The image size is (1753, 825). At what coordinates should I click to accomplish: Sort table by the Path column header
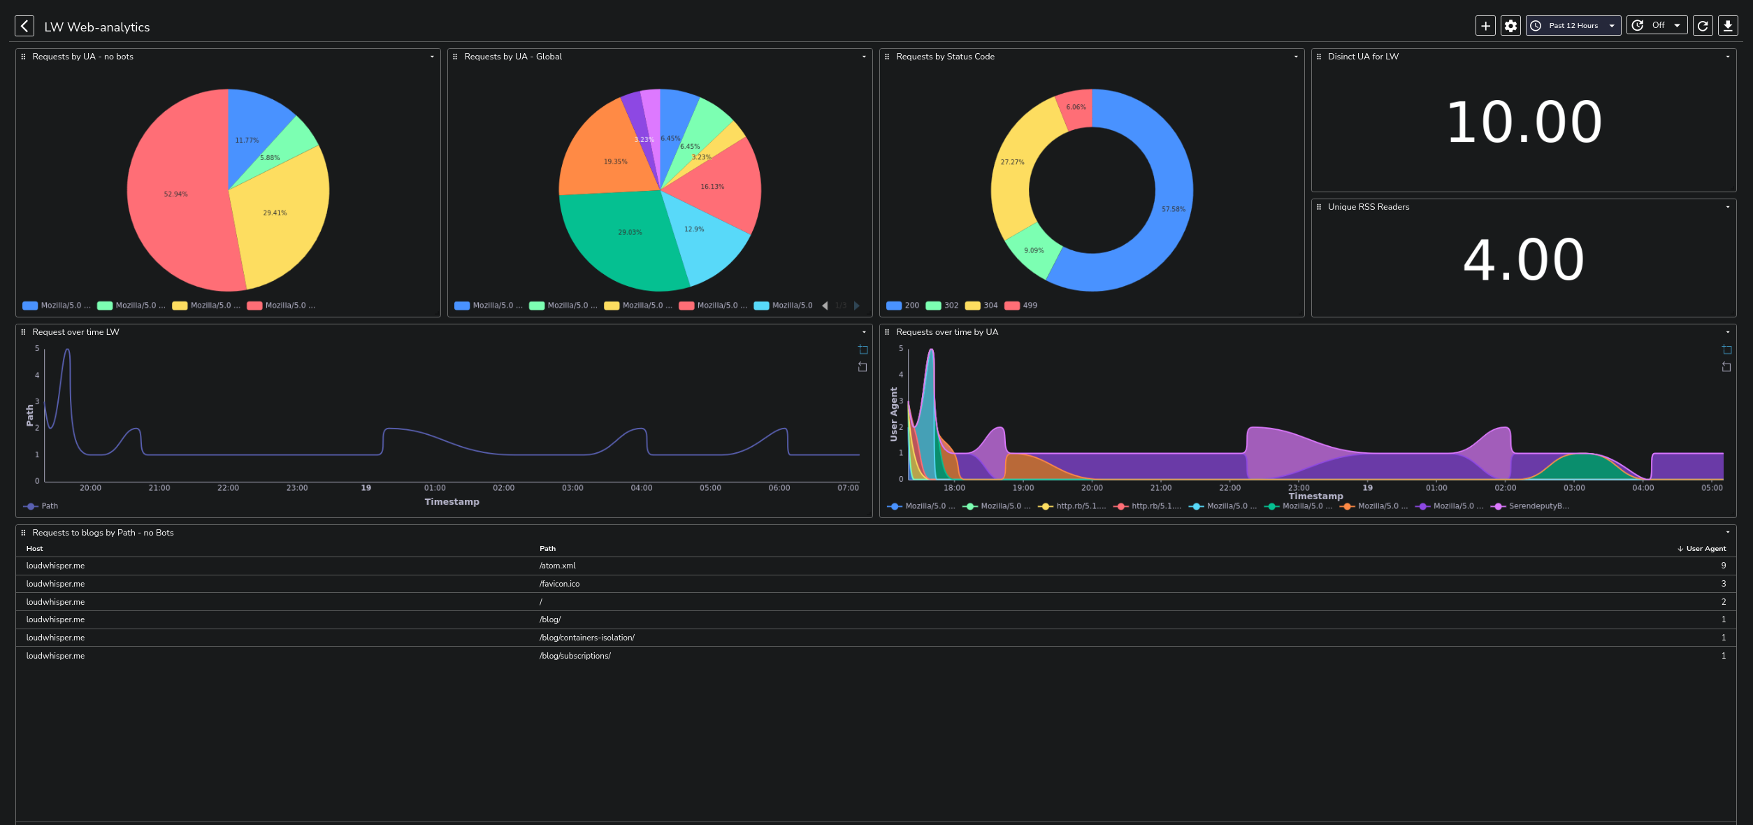(x=547, y=549)
